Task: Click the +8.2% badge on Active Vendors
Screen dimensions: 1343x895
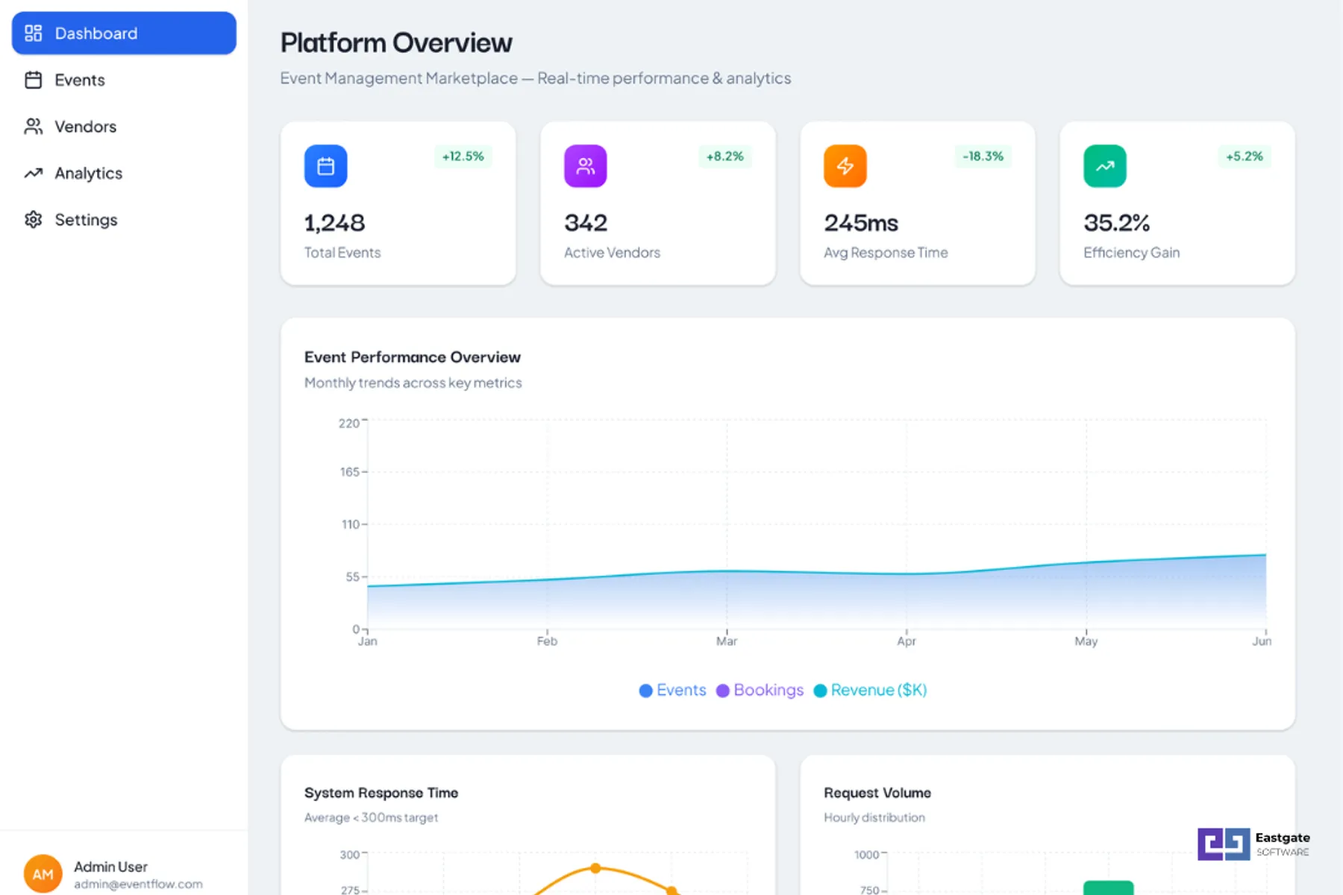Action: tap(725, 156)
